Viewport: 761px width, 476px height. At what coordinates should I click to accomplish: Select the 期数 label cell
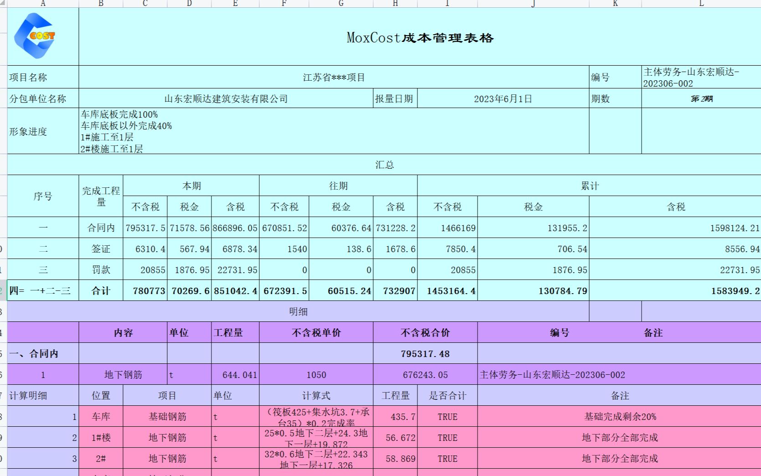[615, 98]
